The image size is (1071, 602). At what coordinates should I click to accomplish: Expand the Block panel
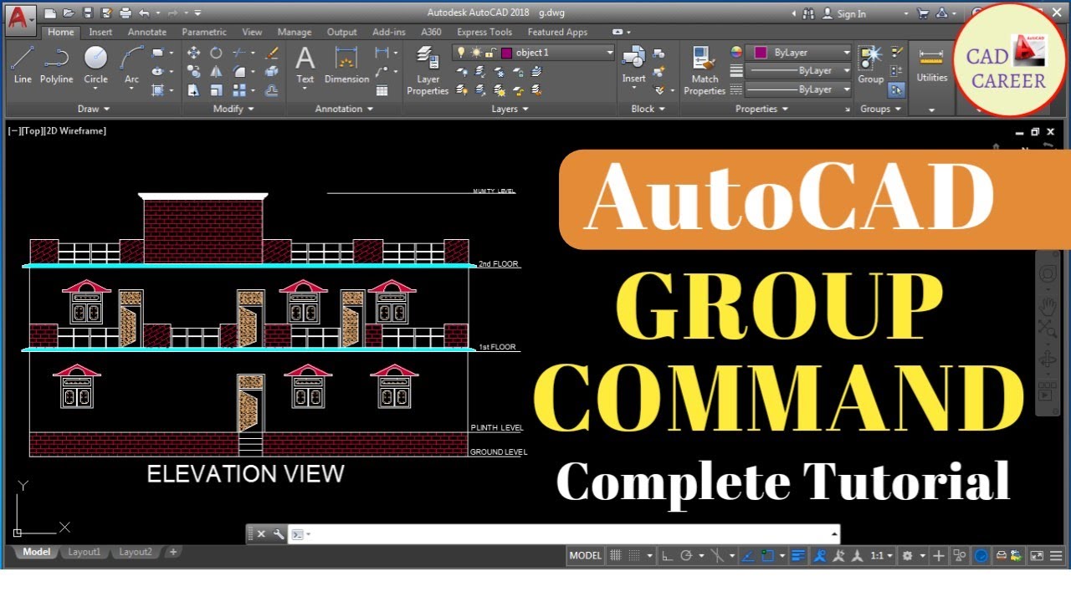click(648, 109)
